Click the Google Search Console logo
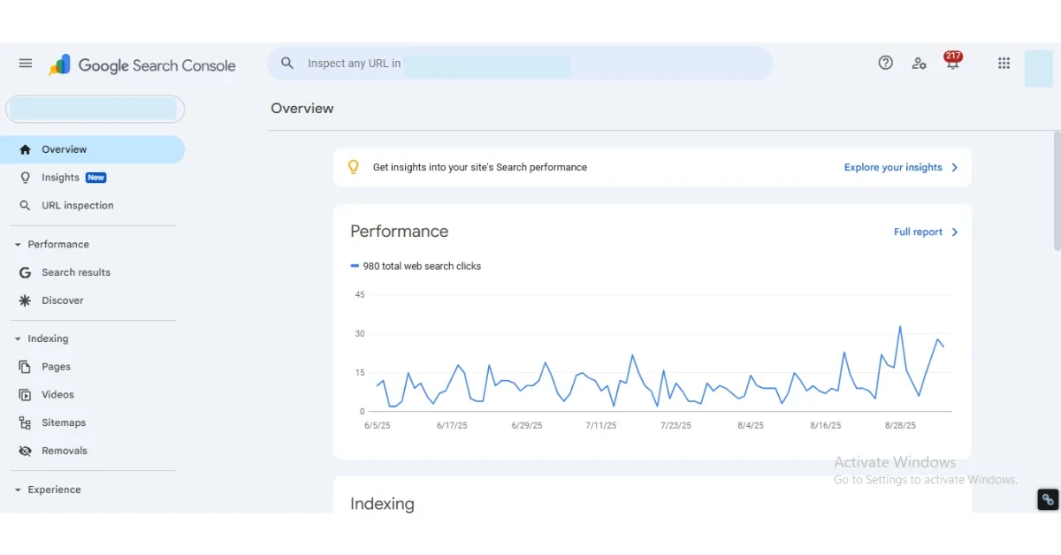 [142, 65]
